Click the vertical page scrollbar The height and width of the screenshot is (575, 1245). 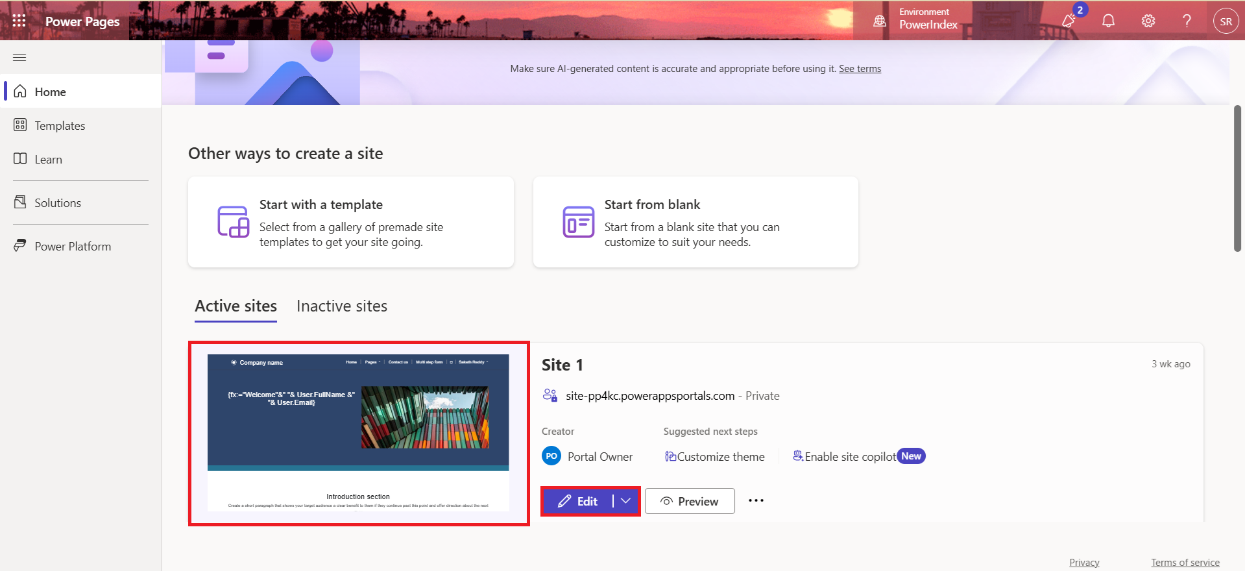pyautogui.click(x=1237, y=178)
